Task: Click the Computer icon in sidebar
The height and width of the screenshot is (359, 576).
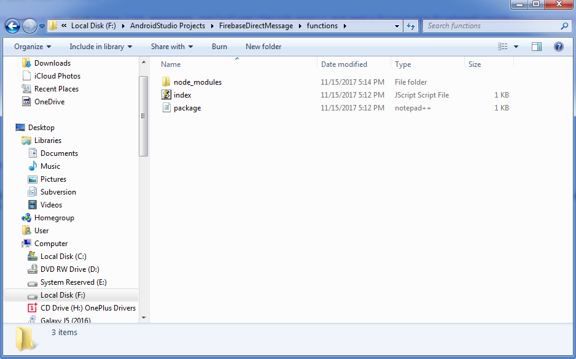Action: click(x=26, y=244)
